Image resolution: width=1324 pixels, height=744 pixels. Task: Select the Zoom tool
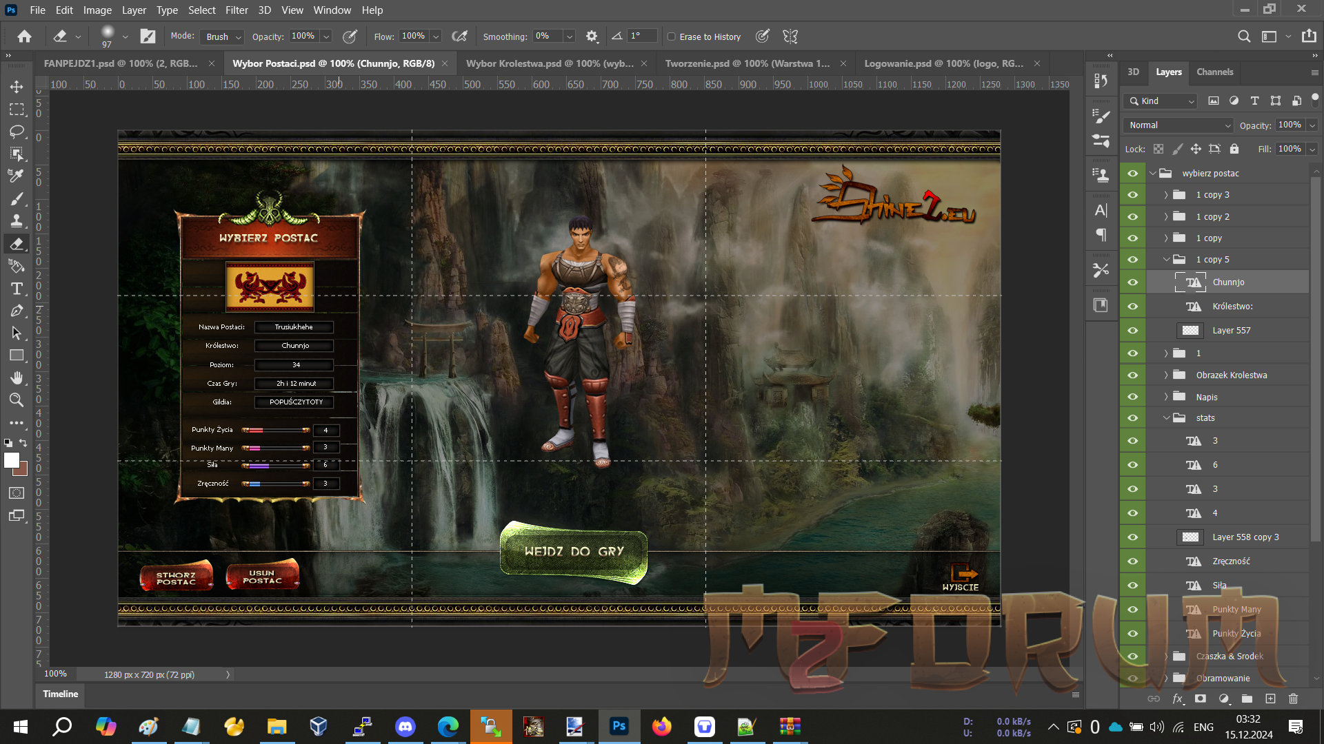pyautogui.click(x=17, y=400)
